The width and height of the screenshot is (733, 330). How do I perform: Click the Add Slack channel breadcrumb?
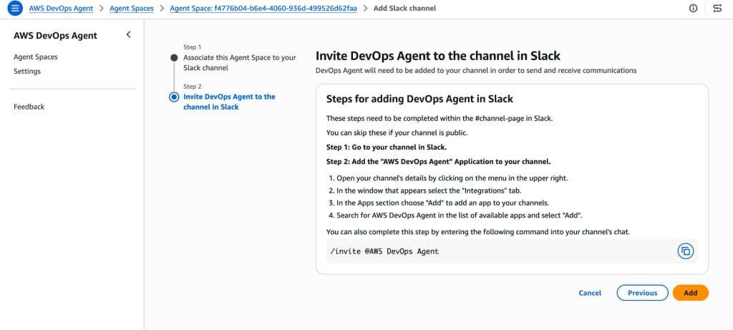(405, 9)
